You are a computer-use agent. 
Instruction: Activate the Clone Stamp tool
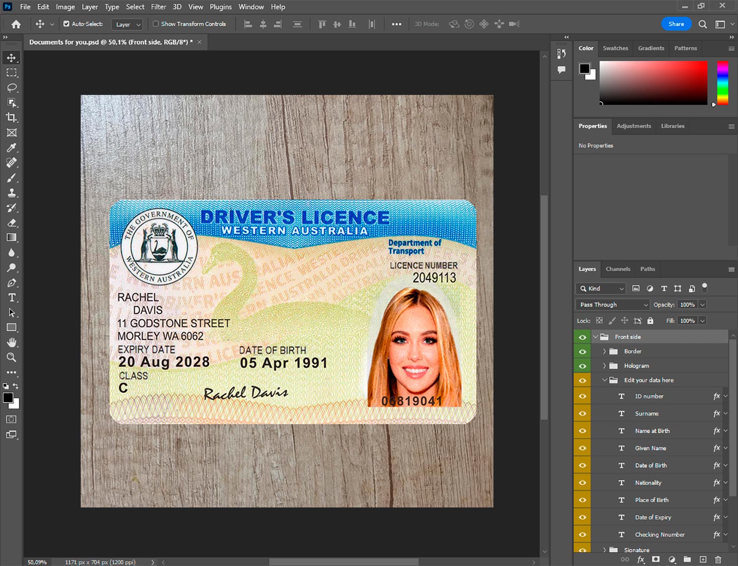click(x=12, y=193)
